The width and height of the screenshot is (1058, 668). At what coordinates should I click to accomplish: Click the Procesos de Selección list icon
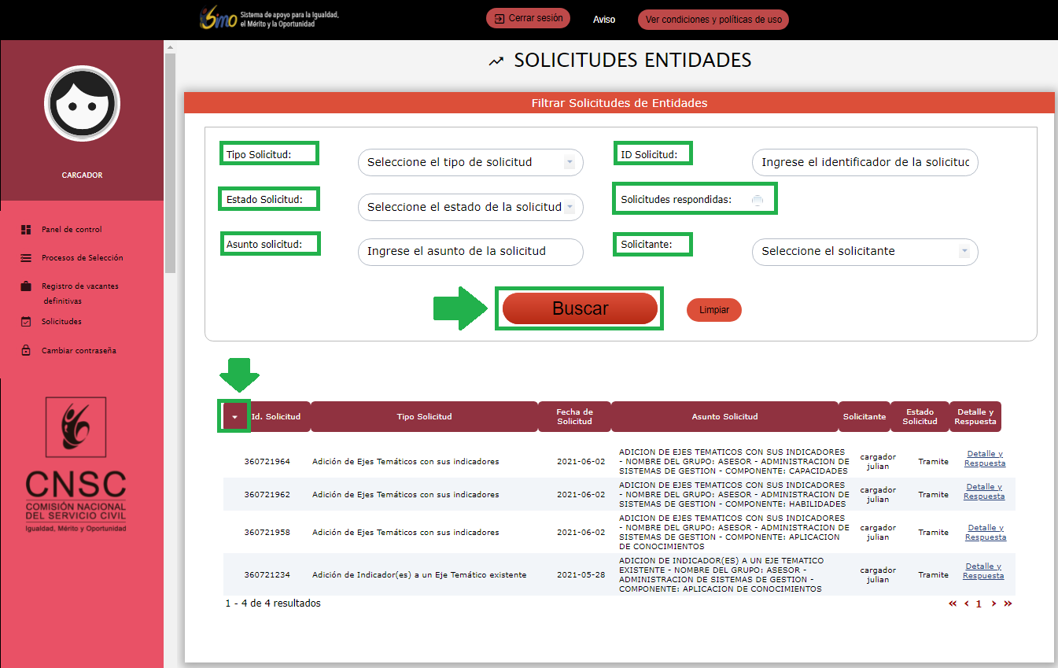click(x=26, y=258)
